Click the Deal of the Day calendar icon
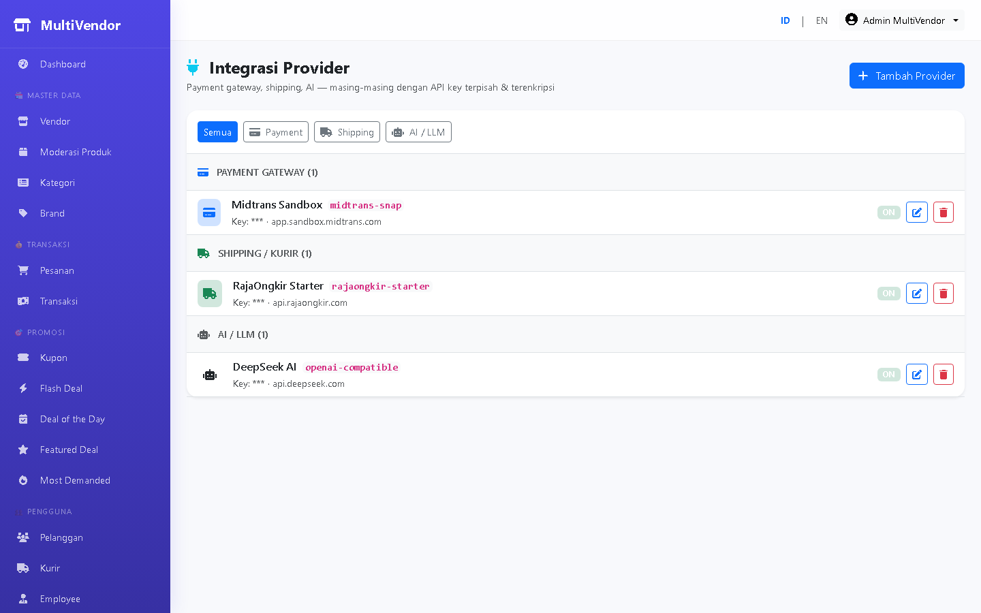The height and width of the screenshot is (613, 981). click(23, 419)
